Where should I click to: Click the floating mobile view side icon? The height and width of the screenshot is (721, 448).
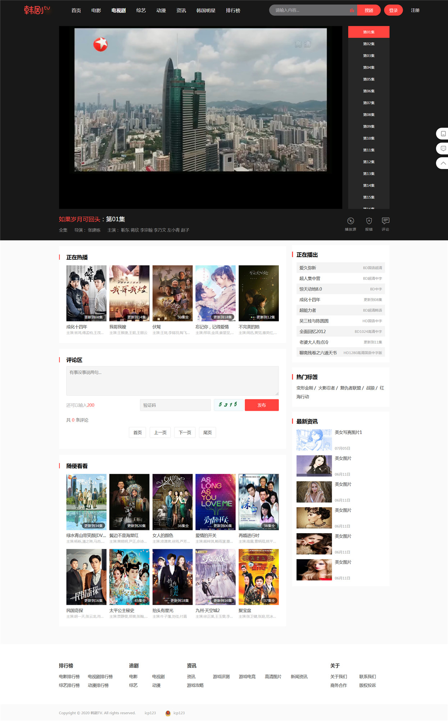coord(443,134)
